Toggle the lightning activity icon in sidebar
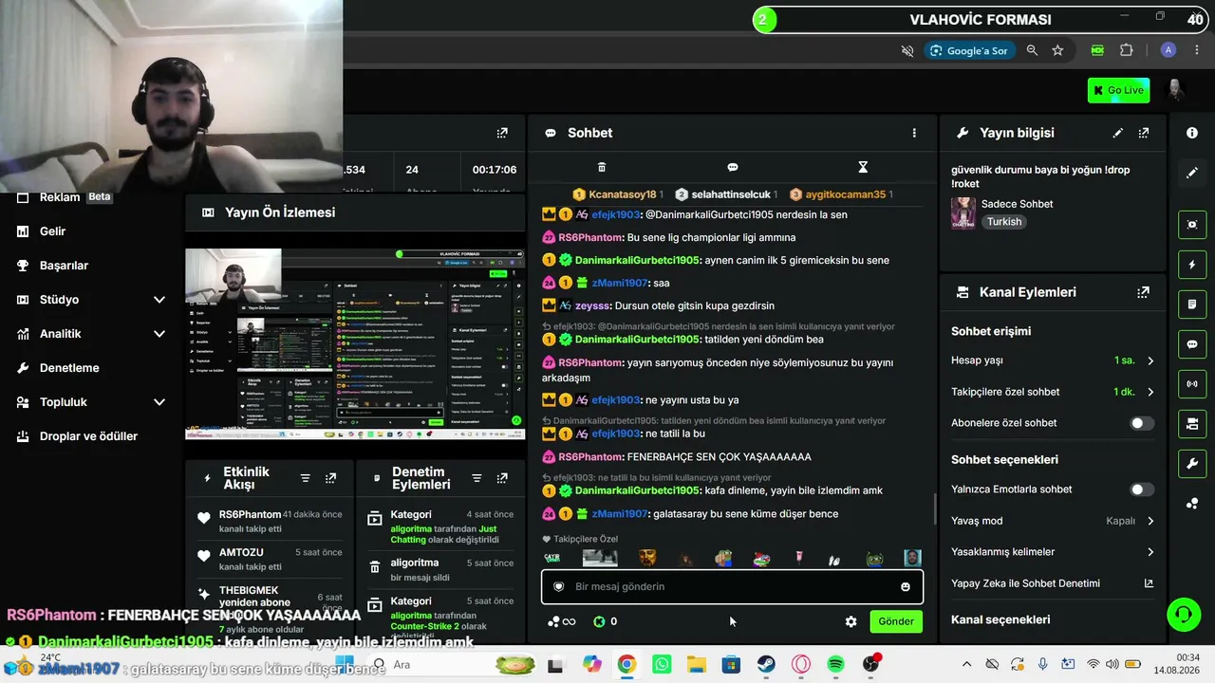This screenshot has width=1215, height=683. coord(1192,265)
